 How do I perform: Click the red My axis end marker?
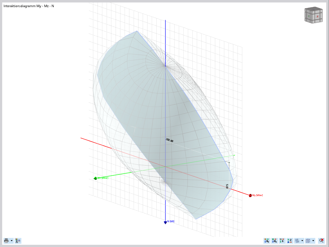point(250,195)
